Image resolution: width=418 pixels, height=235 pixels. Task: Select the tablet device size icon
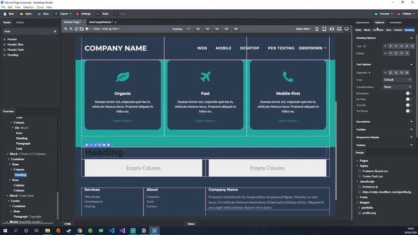pos(324,29)
